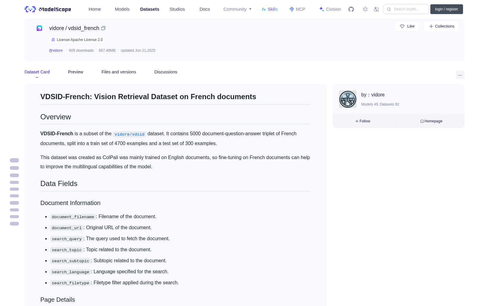
Task: Open the three-dots more options button
Action: [x=460, y=75]
